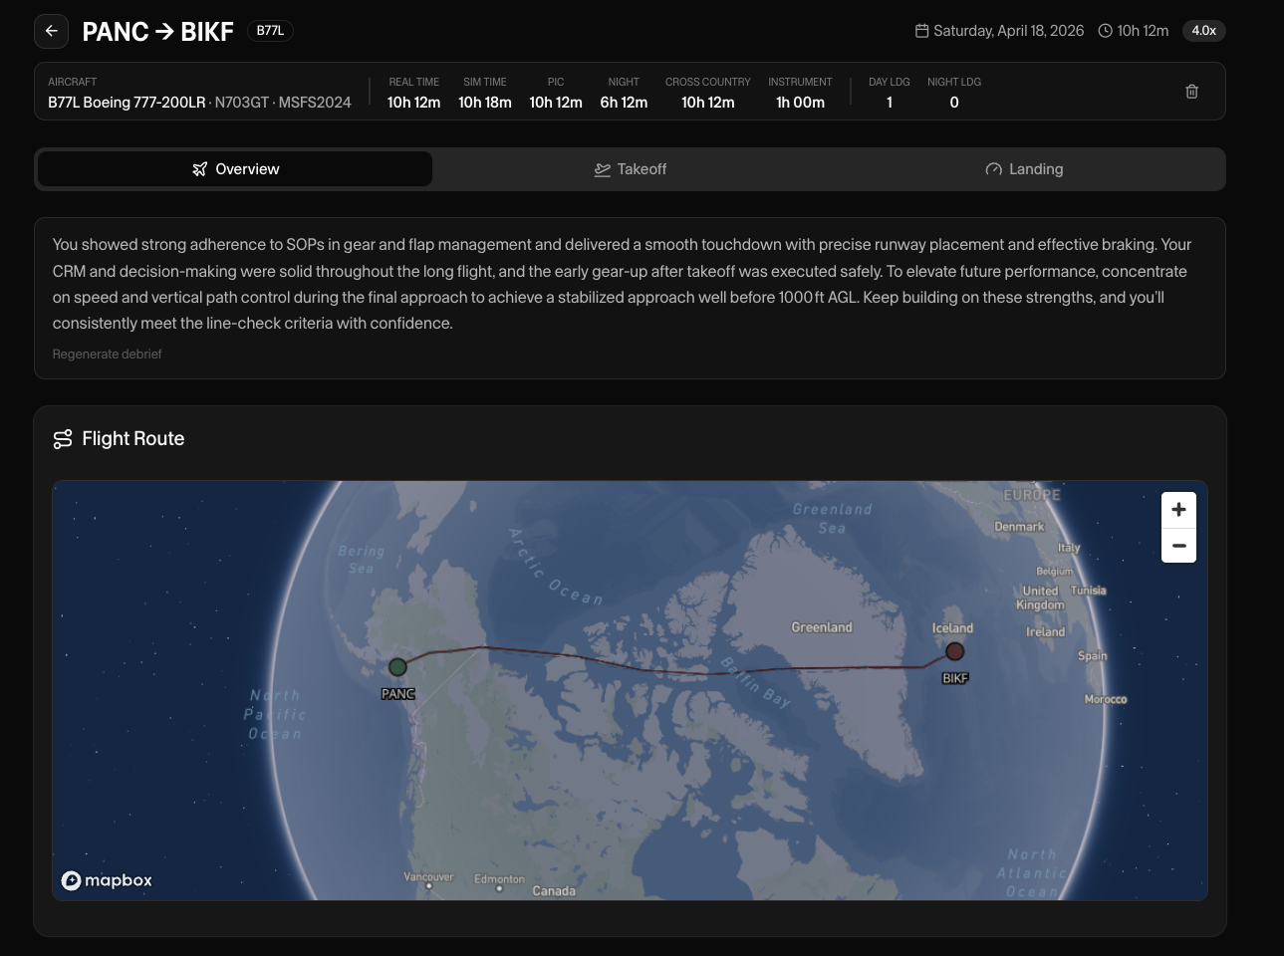Click the Vancouver city label on map

click(x=428, y=877)
